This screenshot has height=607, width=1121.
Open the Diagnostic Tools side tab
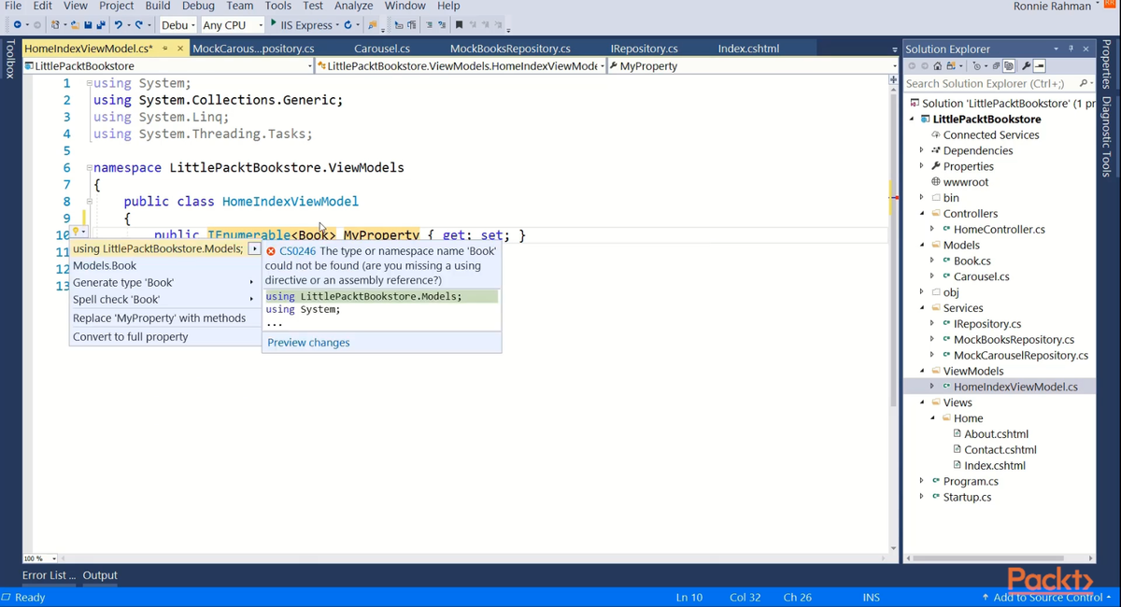pos(1106,137)
